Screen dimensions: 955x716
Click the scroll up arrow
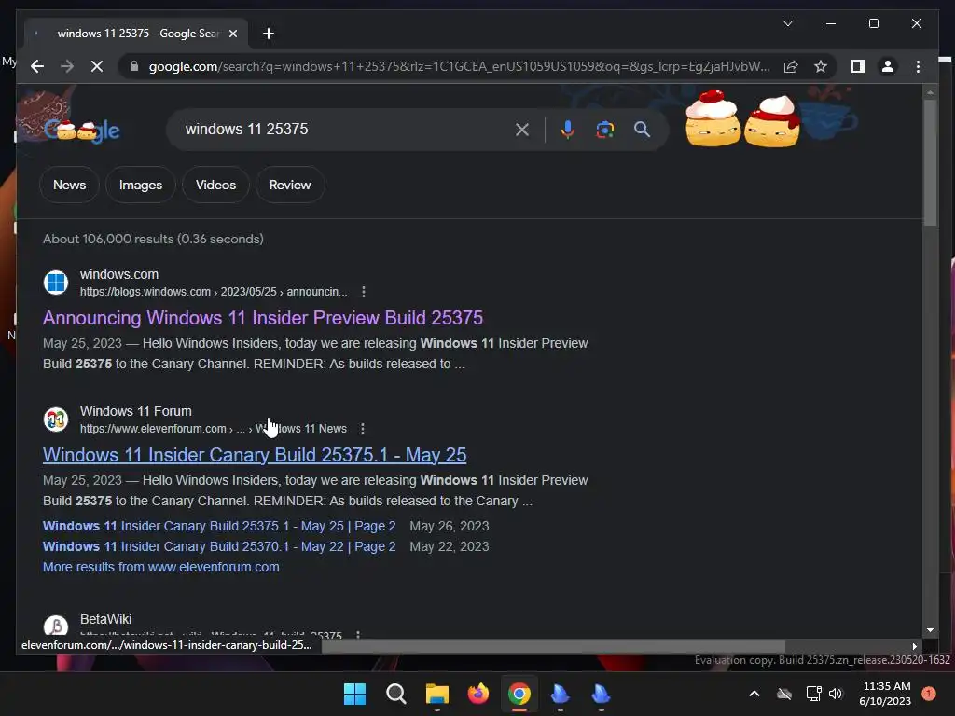click(x=930, y=92)
